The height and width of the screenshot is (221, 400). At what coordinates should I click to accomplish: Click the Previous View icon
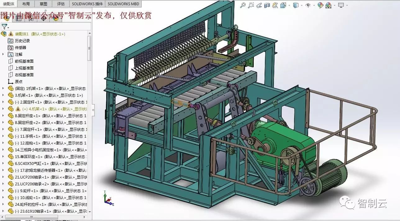[x=259, y=5]
